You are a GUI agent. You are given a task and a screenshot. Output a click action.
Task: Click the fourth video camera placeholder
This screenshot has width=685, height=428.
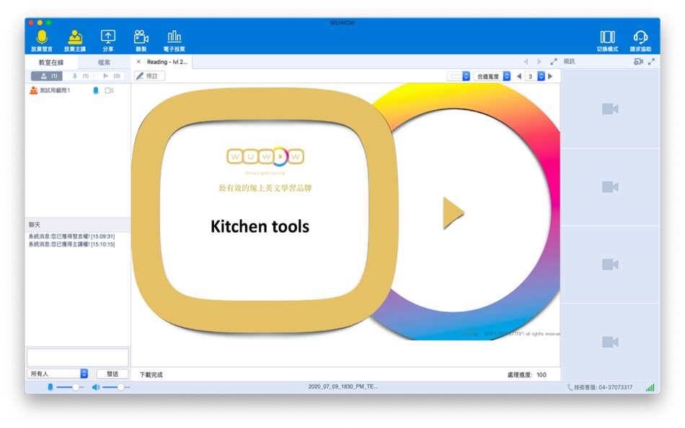coord(610,342)
